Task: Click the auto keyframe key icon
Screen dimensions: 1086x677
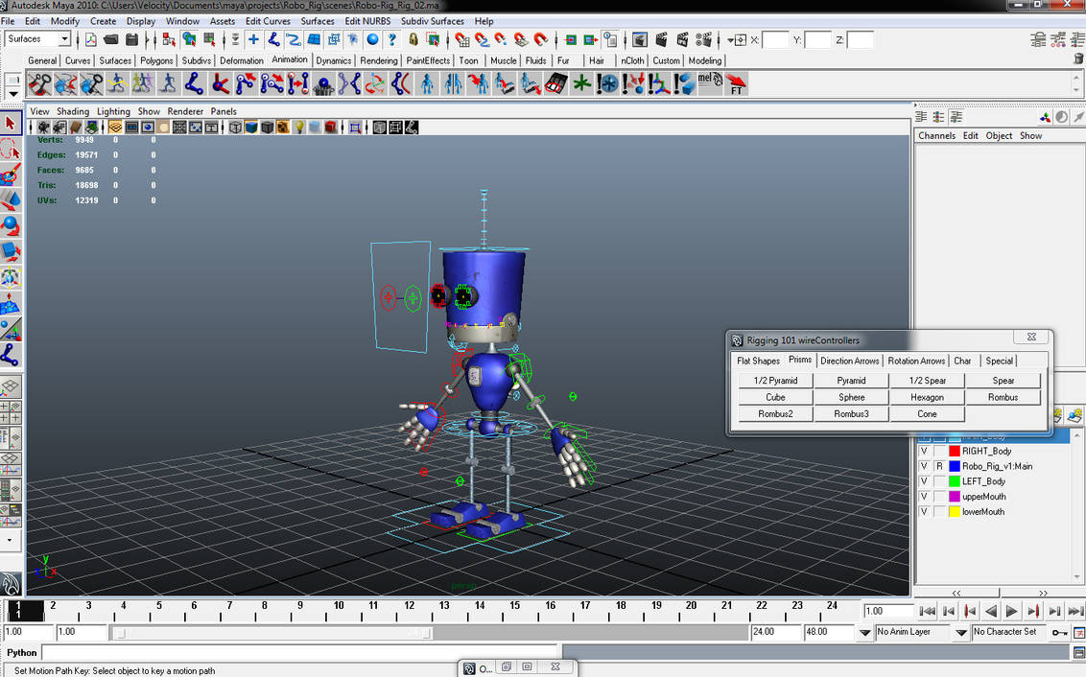Action: coord(1059,633)
